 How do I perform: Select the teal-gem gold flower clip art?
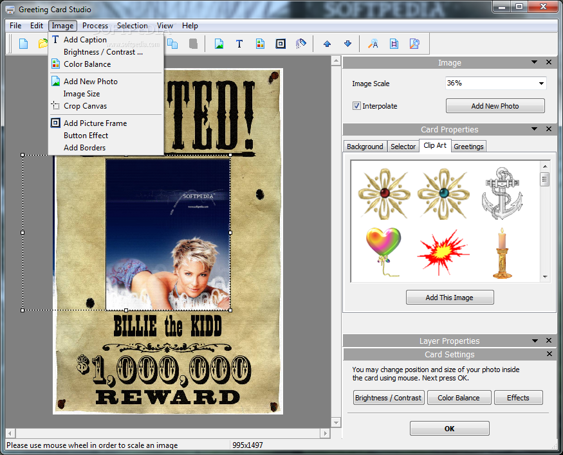click(x=443, y=193)
